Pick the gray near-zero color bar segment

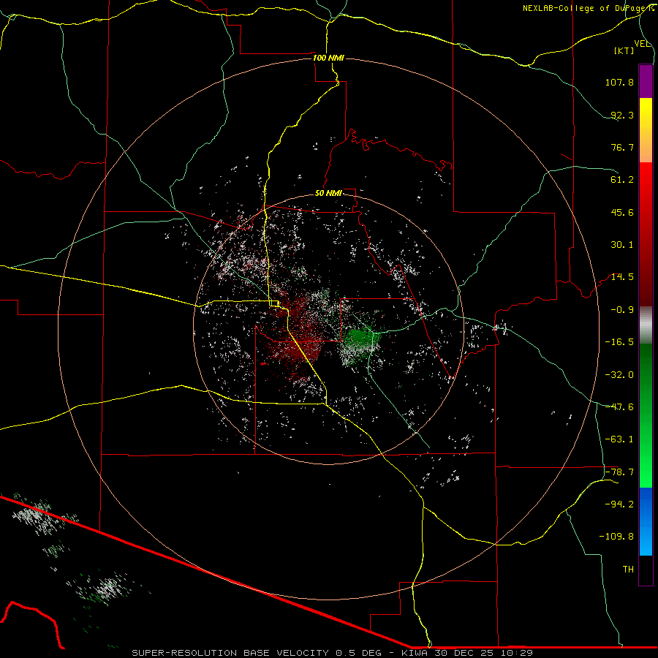[x=646, y=325]
